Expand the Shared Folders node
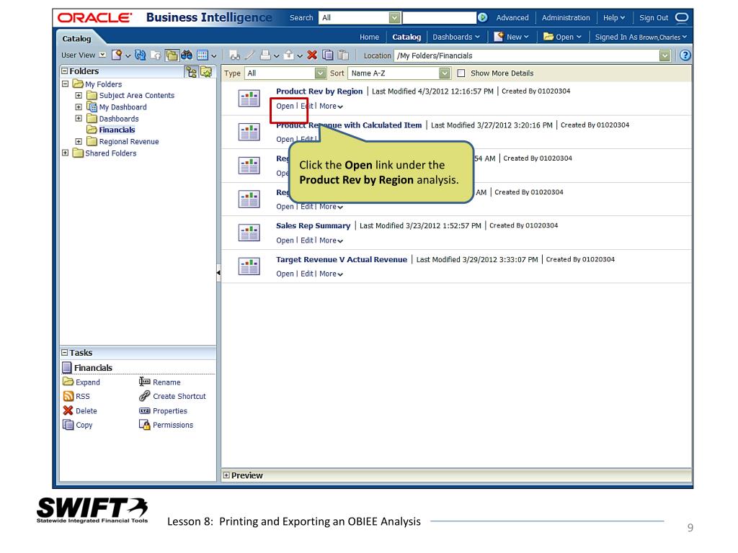 tap(66, 153)
